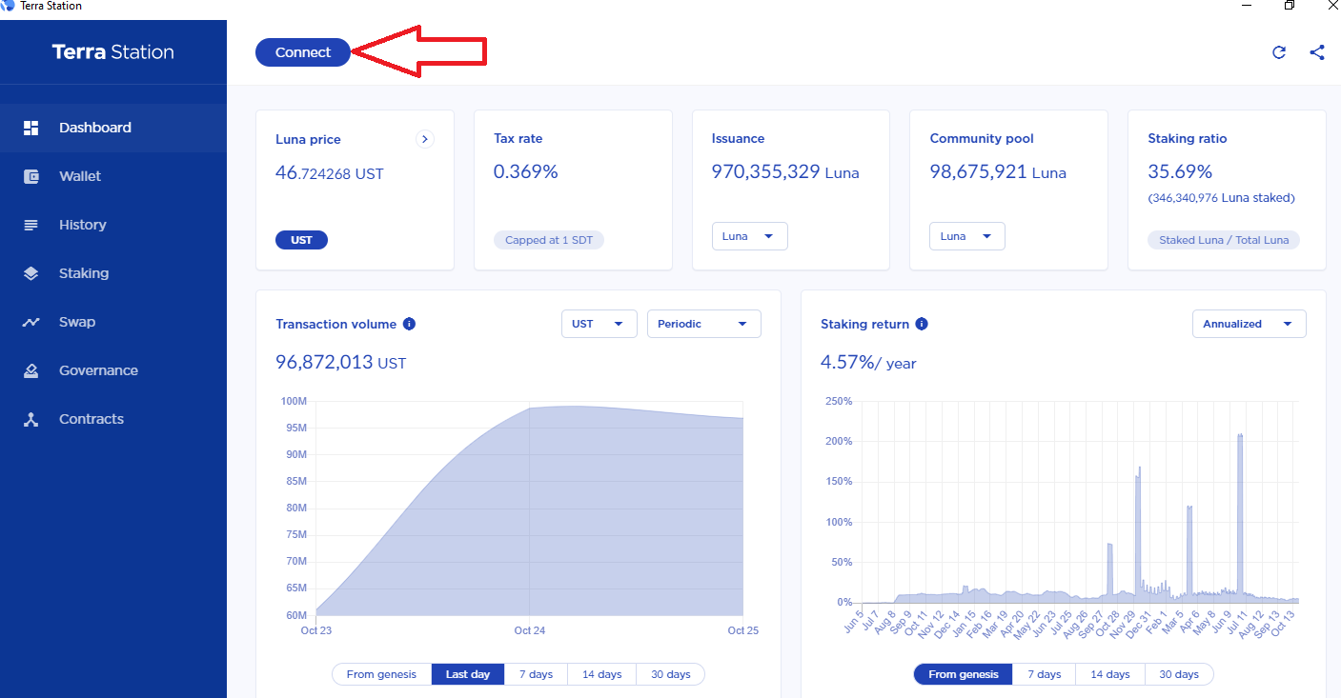The height and width of the screenshot is (698, 1341).
Task: Open the Issuance denomination dropdown
Action: click(x=749, y=236)
